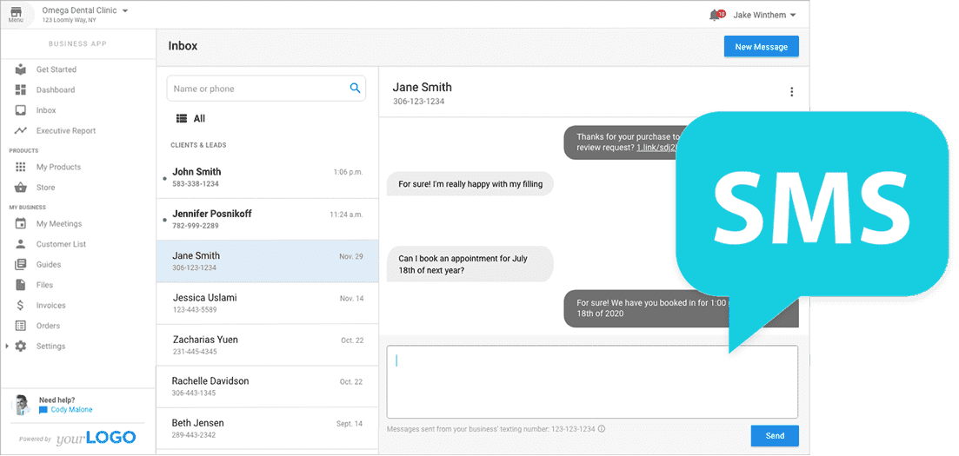
Task: Click the Invoices dollar icon
Action: coord(21,306)
